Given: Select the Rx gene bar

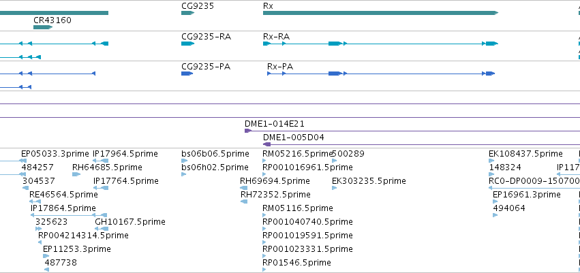Looking at the screenshot, I should [380, 13].
